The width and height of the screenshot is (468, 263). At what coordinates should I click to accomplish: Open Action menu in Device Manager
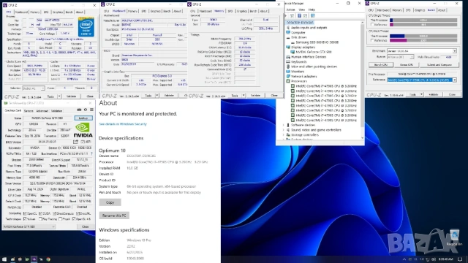(x=290, y=9)
